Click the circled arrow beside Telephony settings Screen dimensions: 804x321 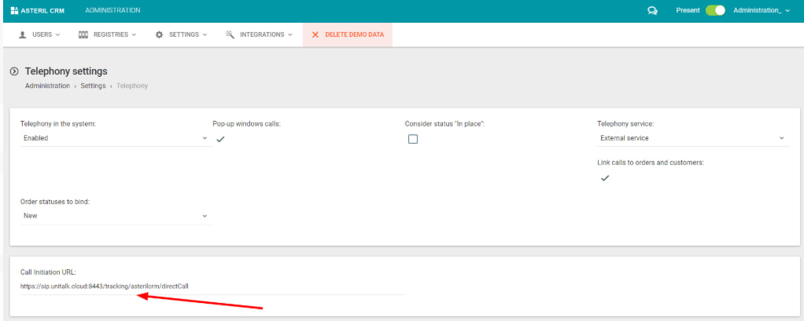pyautogui.click(x=14, y=71)
